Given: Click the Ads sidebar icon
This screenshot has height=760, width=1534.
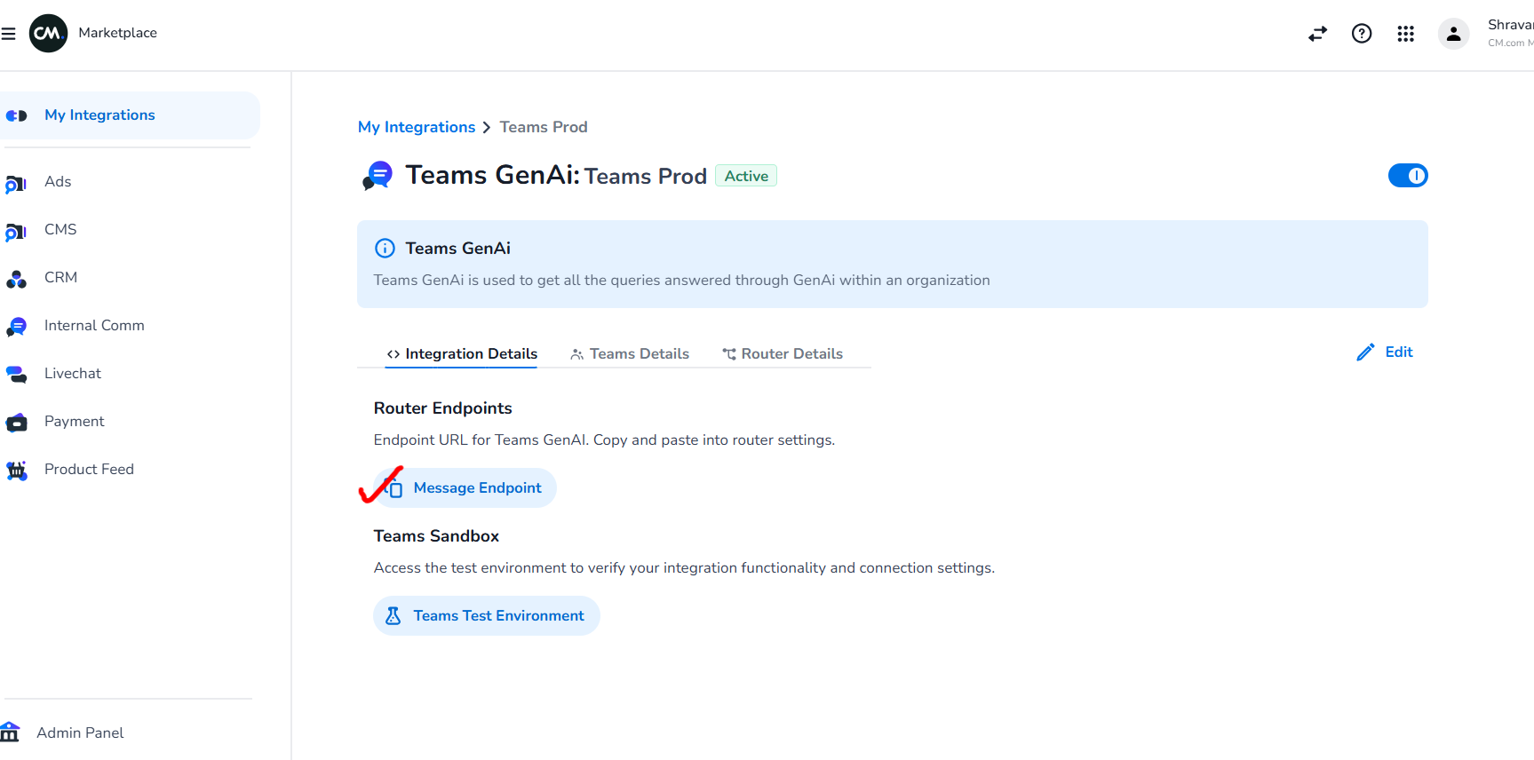Looking at the screenshot, I should [x=16, y=184].
